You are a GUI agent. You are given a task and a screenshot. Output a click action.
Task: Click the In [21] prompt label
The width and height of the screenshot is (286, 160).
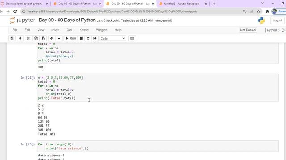[x=28, y=78]
